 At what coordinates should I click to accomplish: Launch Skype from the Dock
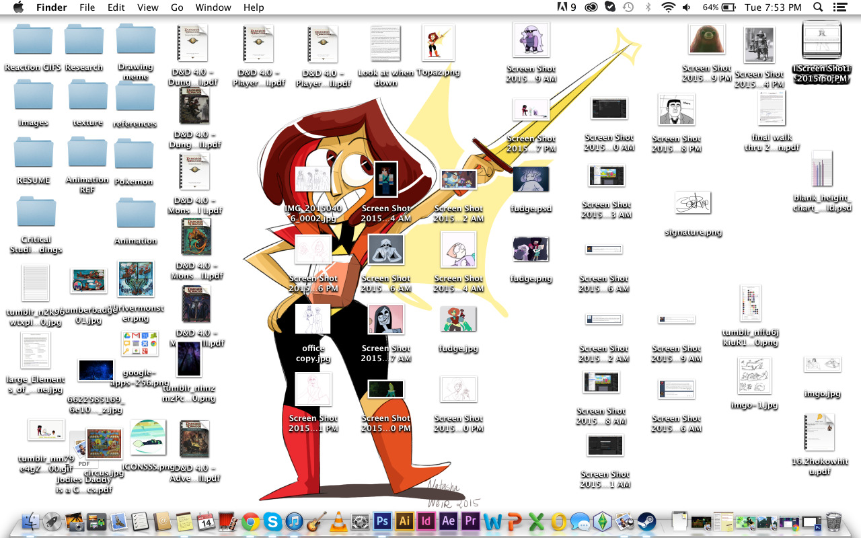(x=272, y=521)
